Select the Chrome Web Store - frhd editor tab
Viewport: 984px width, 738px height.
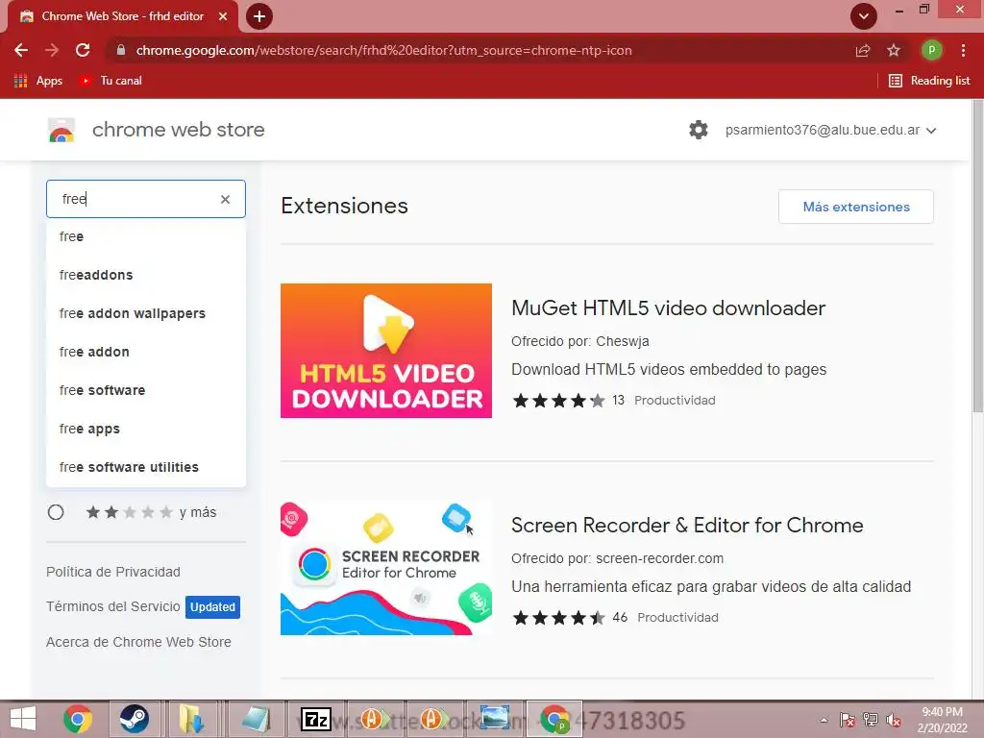[x=122, y=16]
